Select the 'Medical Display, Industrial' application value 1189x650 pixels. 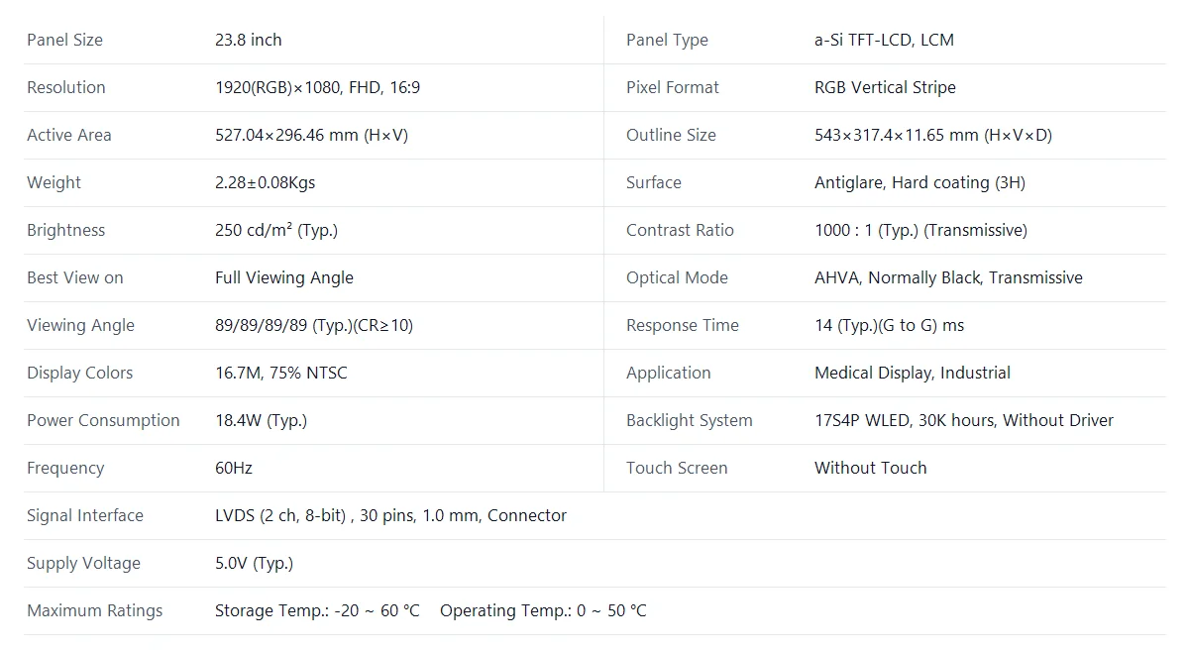913,373
